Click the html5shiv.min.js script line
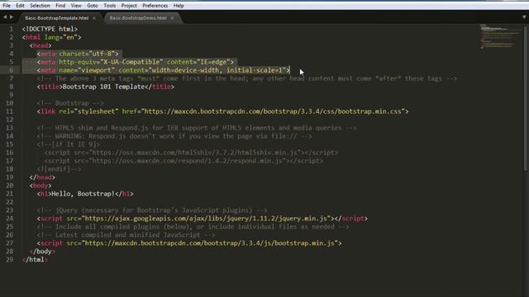 pyautogui.click(x=191, y=153)
